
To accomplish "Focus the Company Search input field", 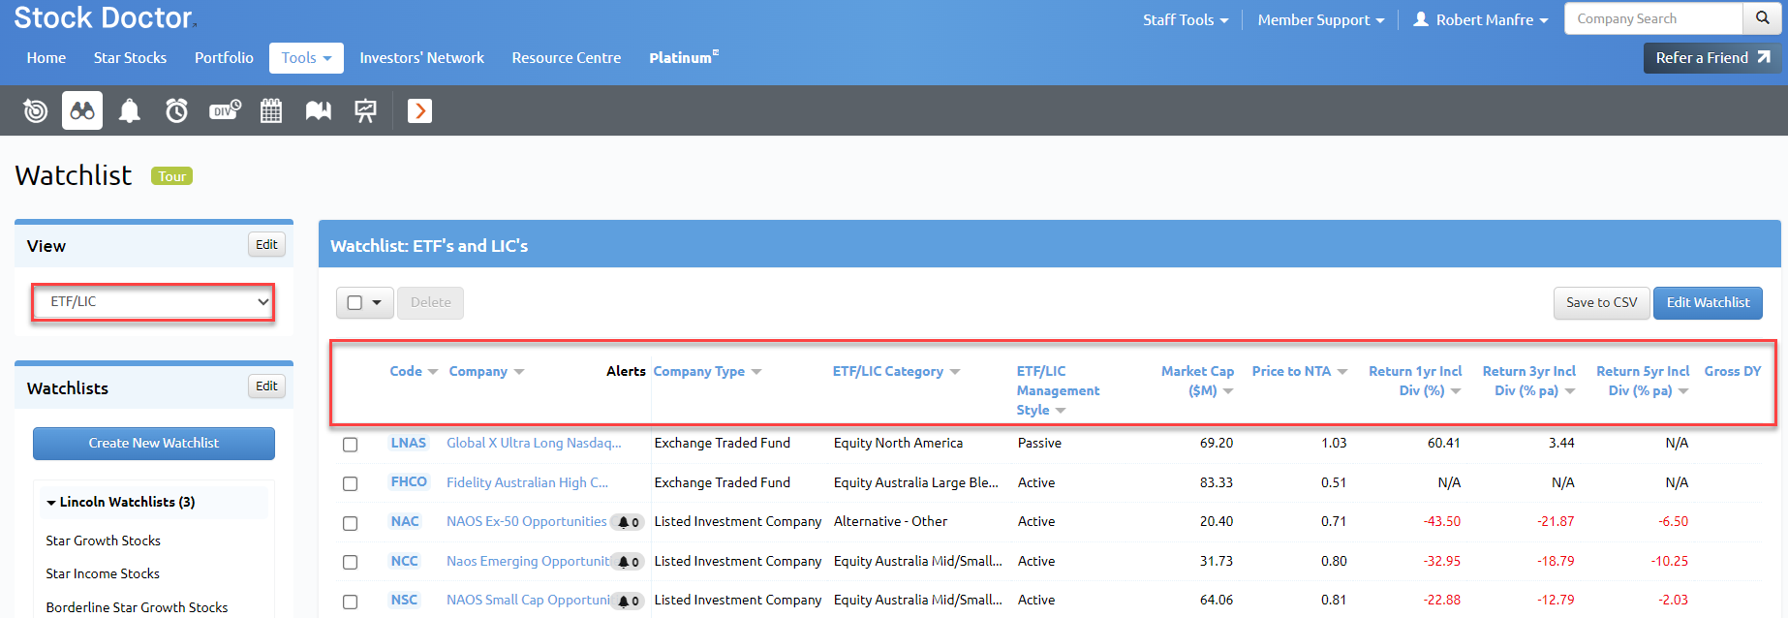I will pos(1653,18).
